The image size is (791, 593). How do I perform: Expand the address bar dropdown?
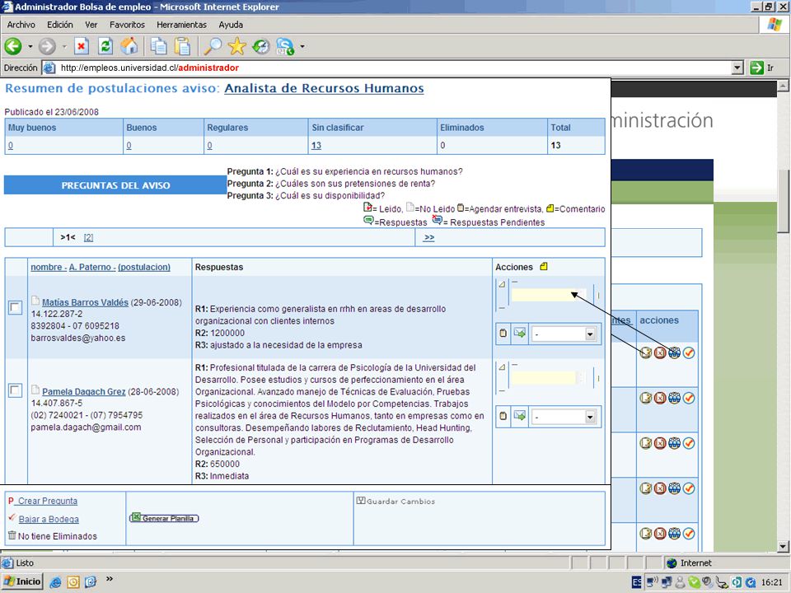pyautogui.click(x=737, y=68)
